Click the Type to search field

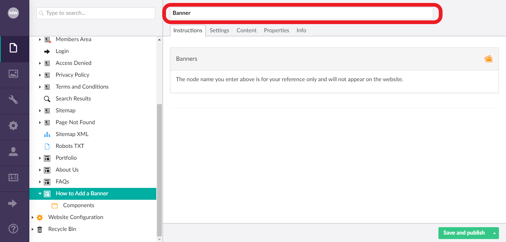click(x=96, y=13)
